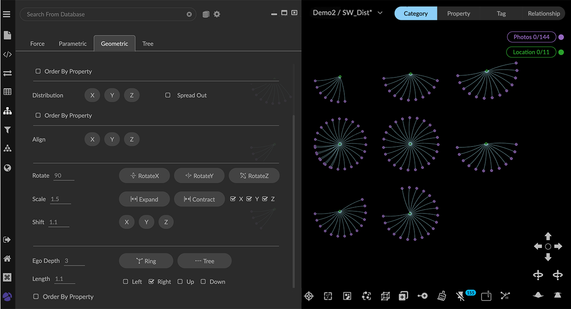Viewport: 571px width, 309px height.
Task: Uncheck the Right direction checkbox
Action: pyautogui.click(x=151, y=281)
